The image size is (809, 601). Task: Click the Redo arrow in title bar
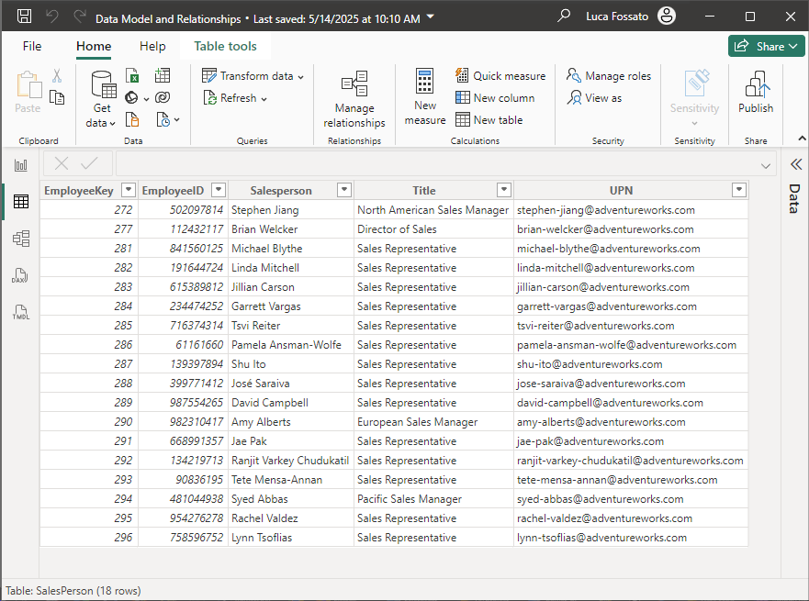pos(80,17)
